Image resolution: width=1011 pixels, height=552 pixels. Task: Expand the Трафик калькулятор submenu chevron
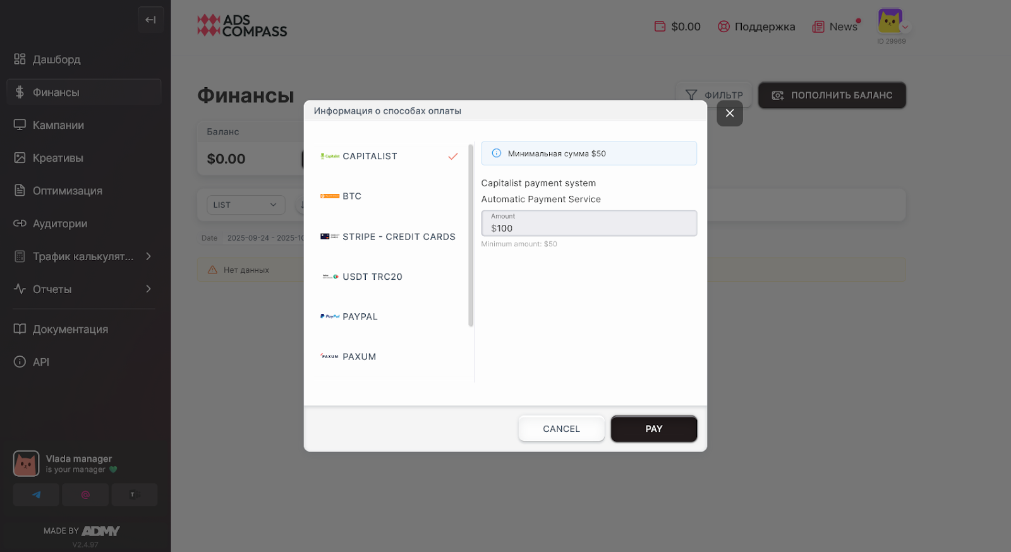click(x=148, y=256)
